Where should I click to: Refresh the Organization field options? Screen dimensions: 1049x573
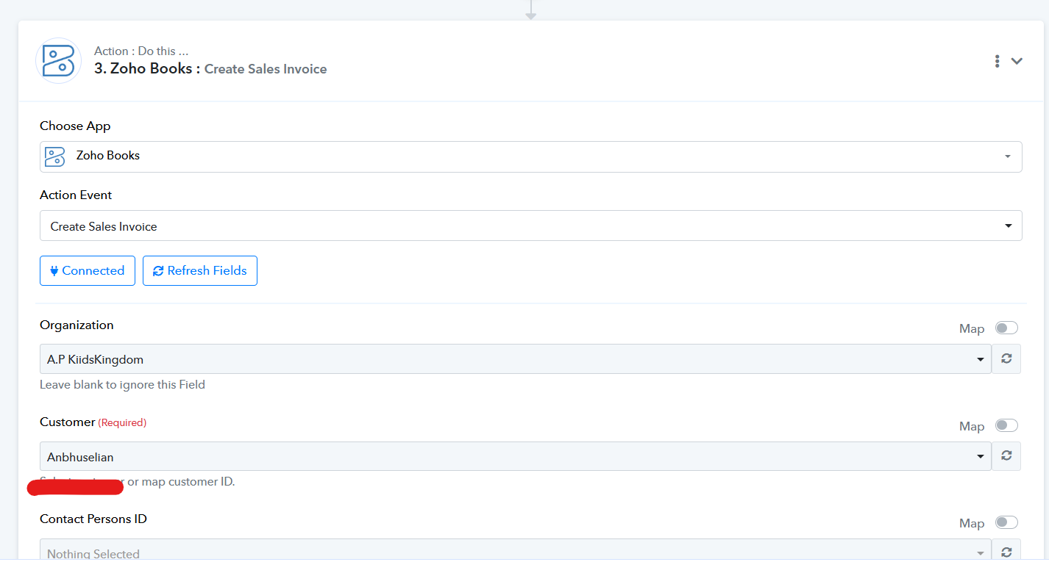(x=1006, y=359)
